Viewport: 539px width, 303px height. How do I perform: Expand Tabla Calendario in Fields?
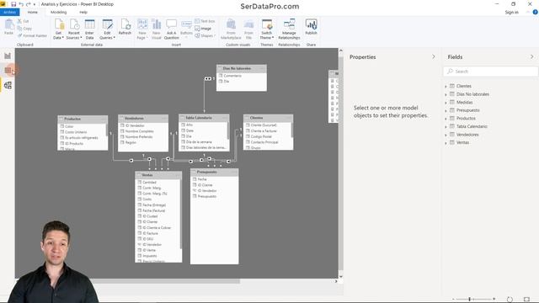tap(446, 127)
